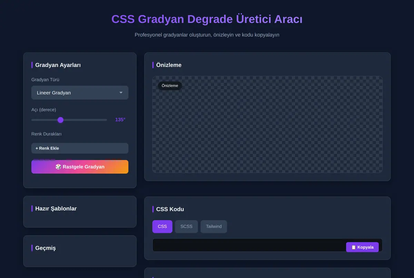Click the gradient preview area
414x278 pixels.
[267, 125]
